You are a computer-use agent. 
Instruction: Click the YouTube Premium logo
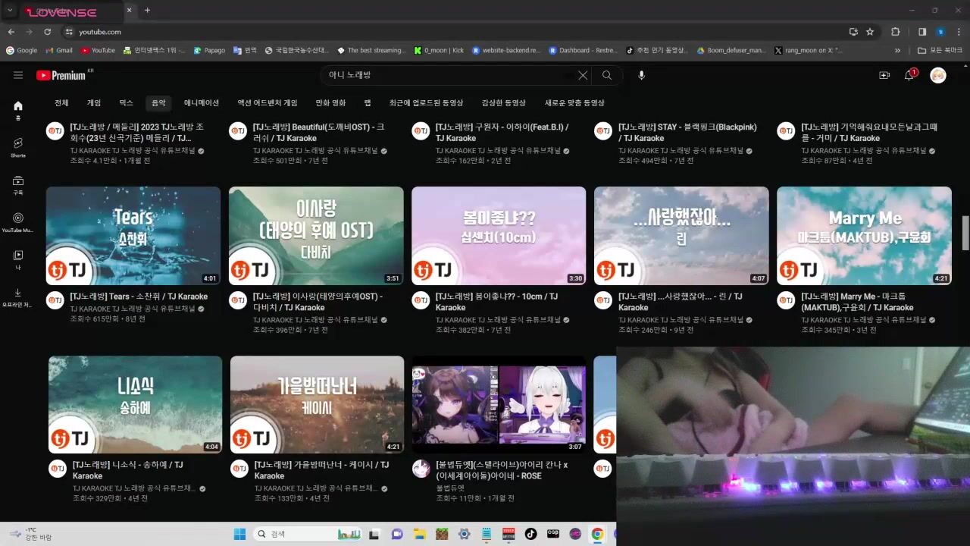(61, 75)
